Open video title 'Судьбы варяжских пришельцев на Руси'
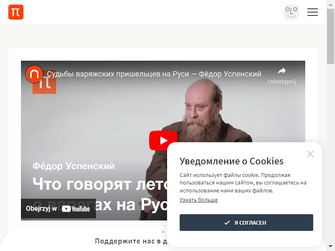This screenshot has height=251, width=335. [154, 74]
